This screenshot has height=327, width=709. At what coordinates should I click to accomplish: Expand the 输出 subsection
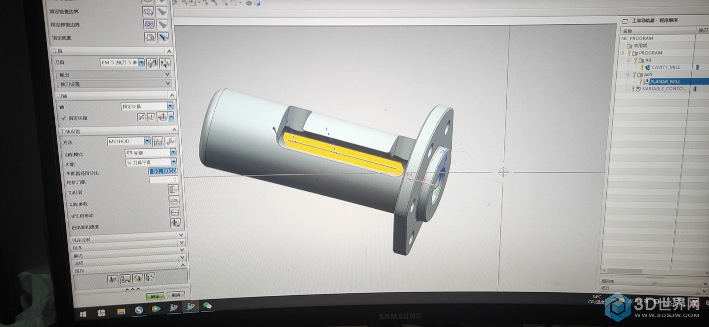tap(167, 74)
